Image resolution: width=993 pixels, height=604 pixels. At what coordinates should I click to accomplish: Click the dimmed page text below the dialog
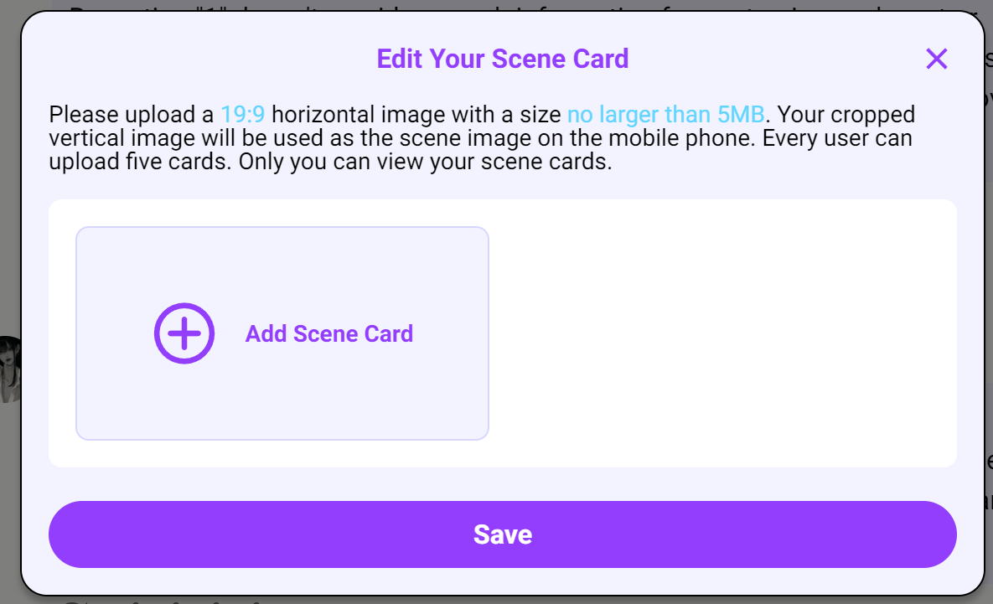coord(164,600)
